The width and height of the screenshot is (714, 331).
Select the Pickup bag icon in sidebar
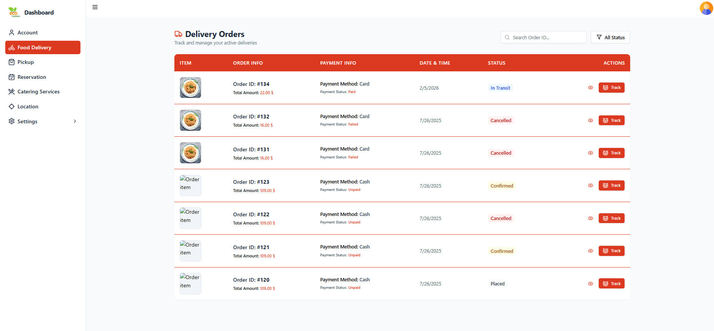tap(12, 62)
